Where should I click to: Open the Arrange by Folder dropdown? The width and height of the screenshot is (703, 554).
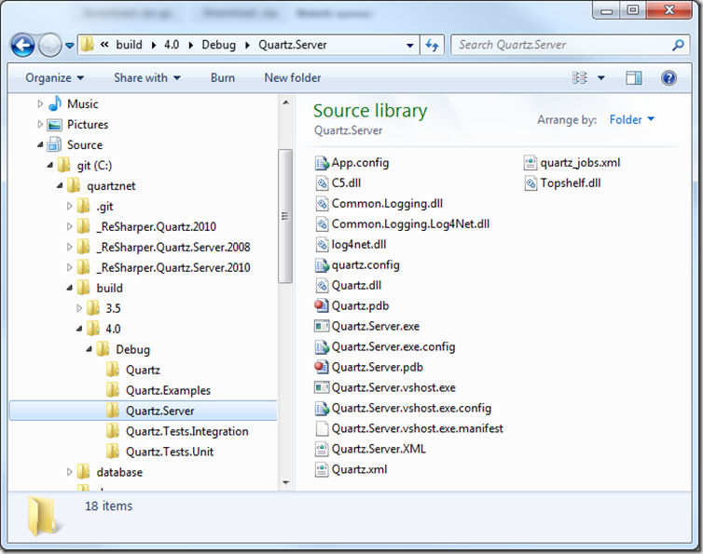click(x=631, y=119)
